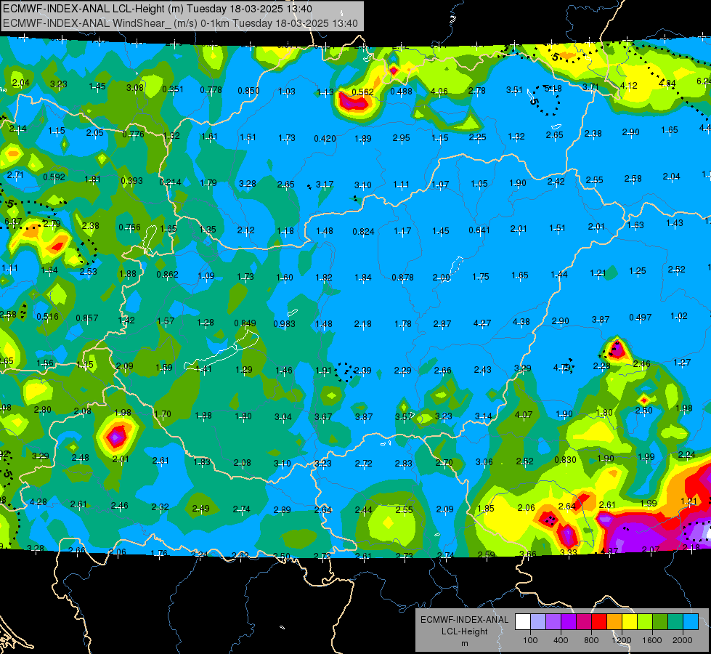711x654 pixels.
Task: Click the teal legend swatch
Action: point(675,621)
